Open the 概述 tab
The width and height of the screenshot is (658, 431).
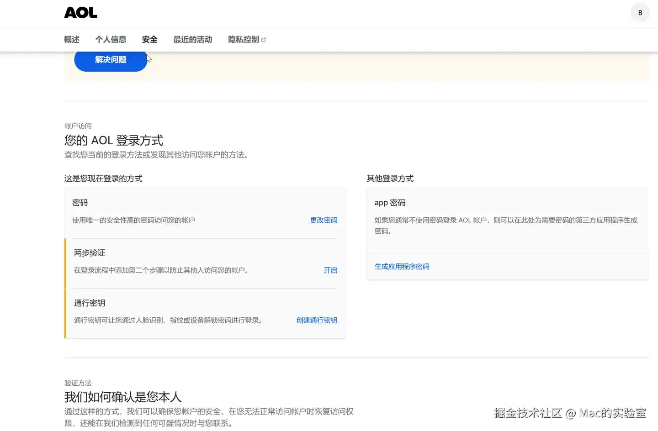[72, 40]
